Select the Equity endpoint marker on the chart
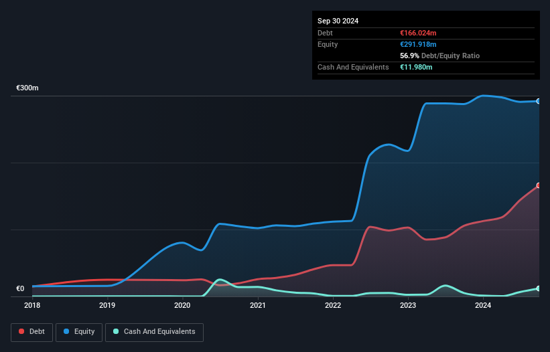Viewport: 550px width, 352px height. pos(539,101)
